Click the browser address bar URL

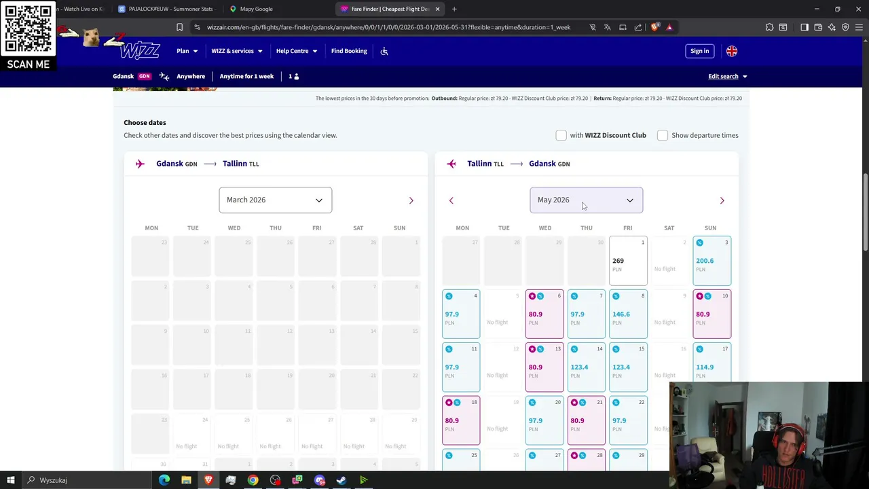coord(388,27)
